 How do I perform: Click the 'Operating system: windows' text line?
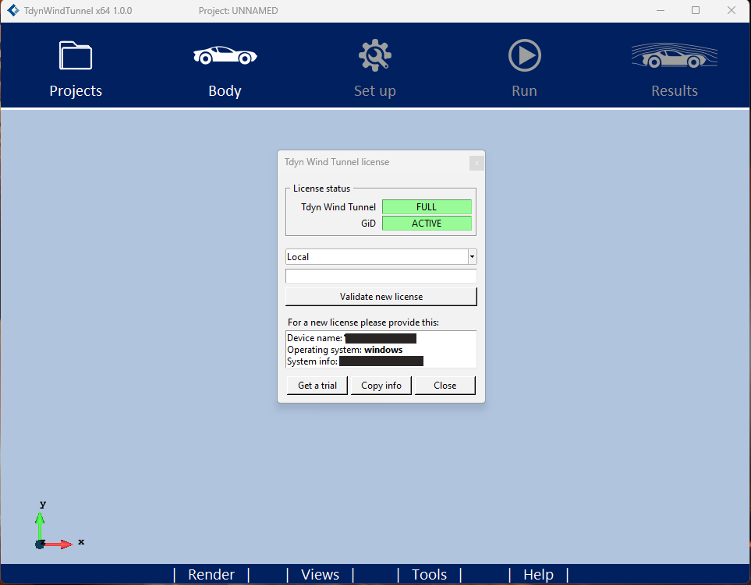(x=345, y=350)
